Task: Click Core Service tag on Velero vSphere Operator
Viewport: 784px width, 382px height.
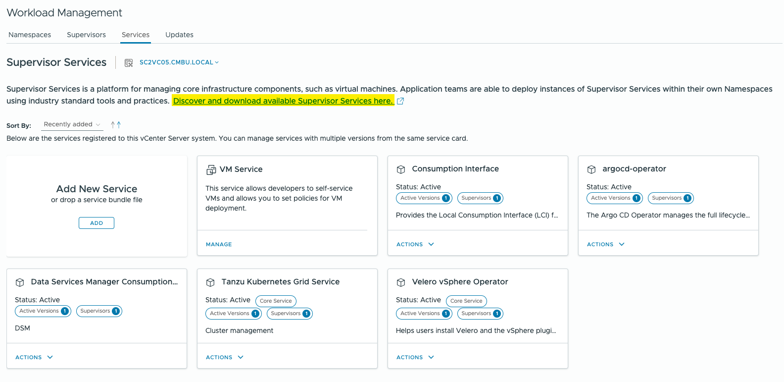Action: click(467, 301)
